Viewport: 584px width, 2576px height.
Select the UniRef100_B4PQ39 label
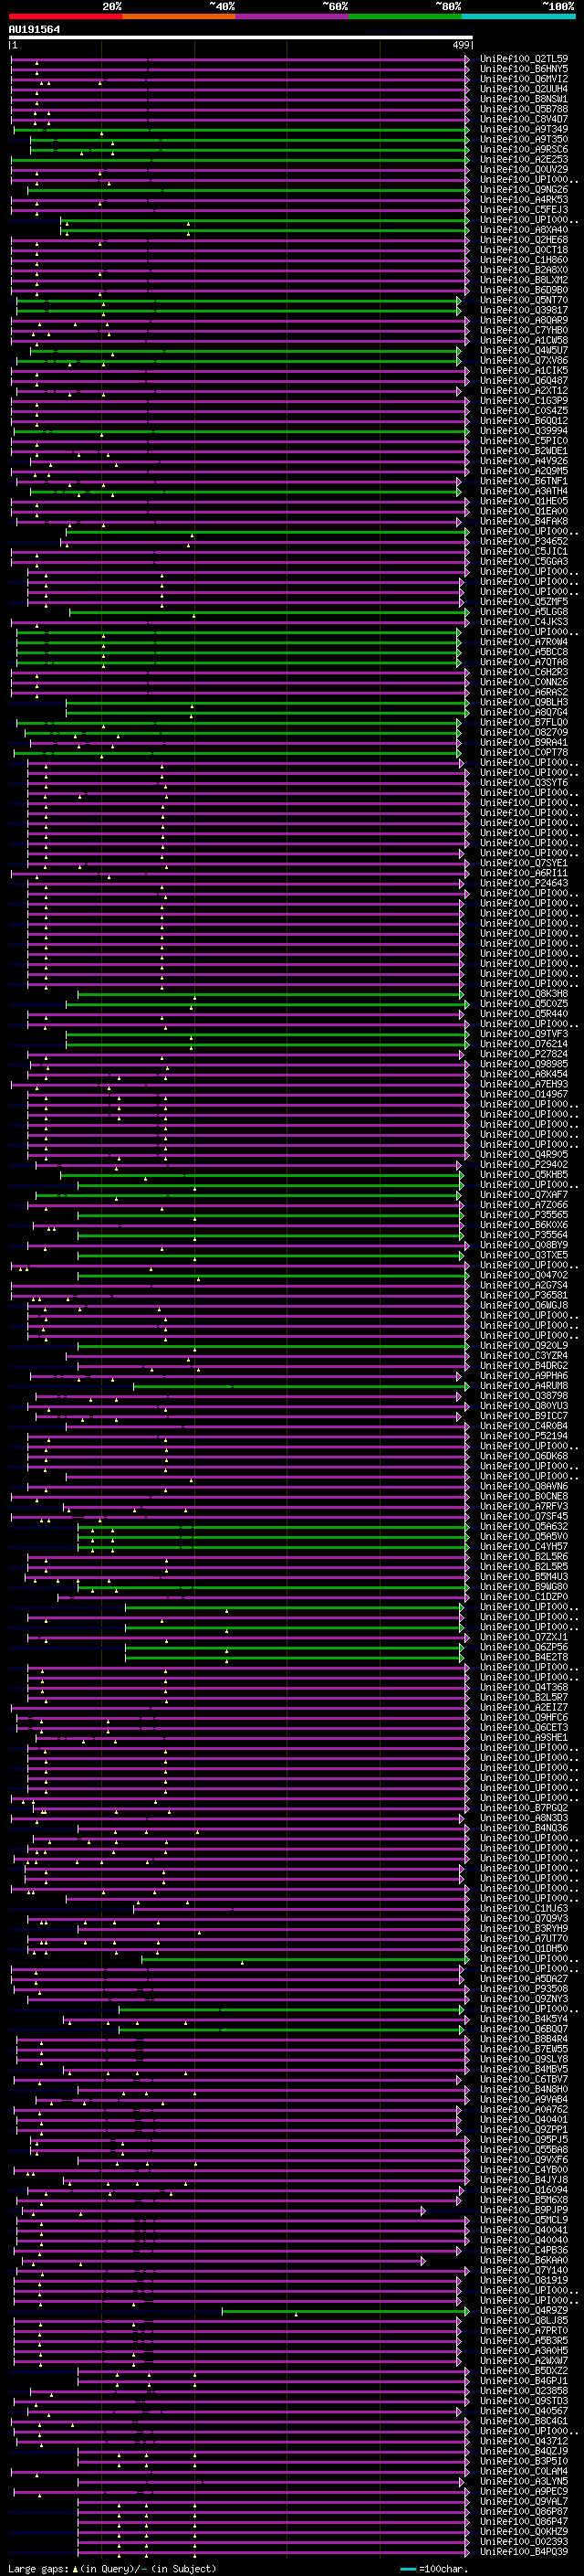524,2551
